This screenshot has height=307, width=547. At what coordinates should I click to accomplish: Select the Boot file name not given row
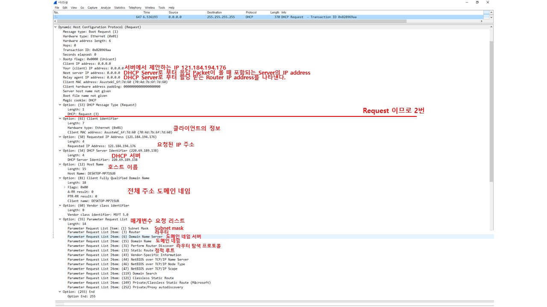[x=85, y=96]
